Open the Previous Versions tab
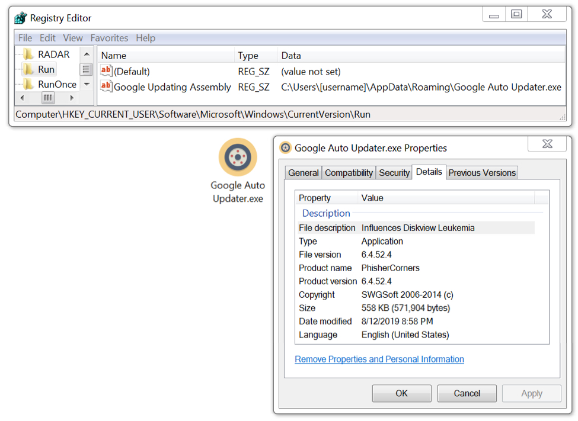 [482, 173]
